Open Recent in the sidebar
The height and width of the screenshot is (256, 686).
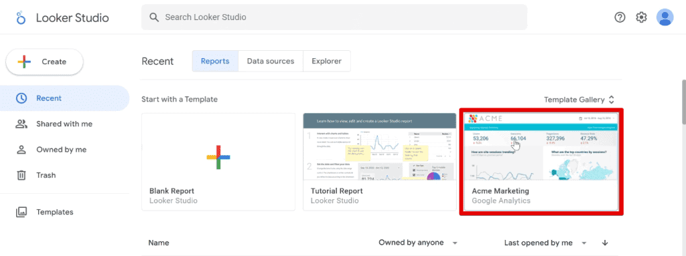point(65,98)
